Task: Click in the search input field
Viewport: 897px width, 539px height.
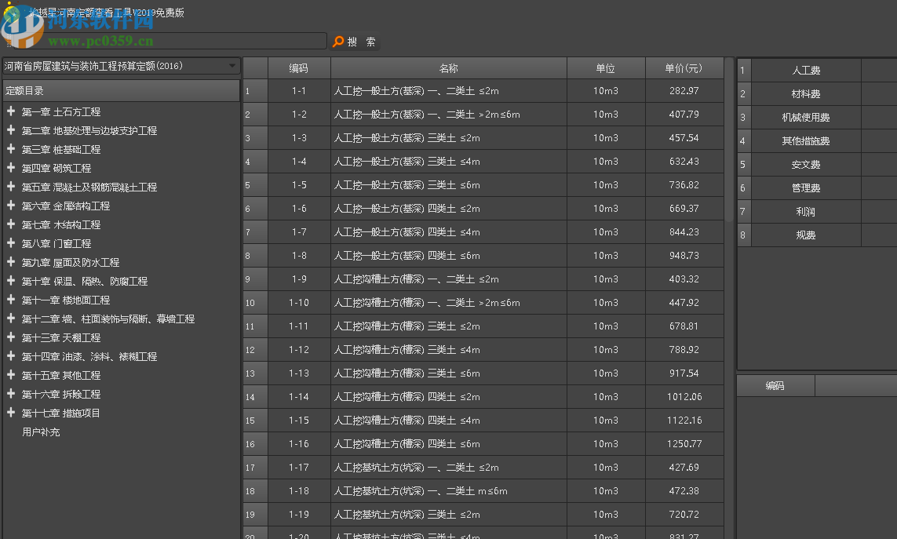Action: 170,42
